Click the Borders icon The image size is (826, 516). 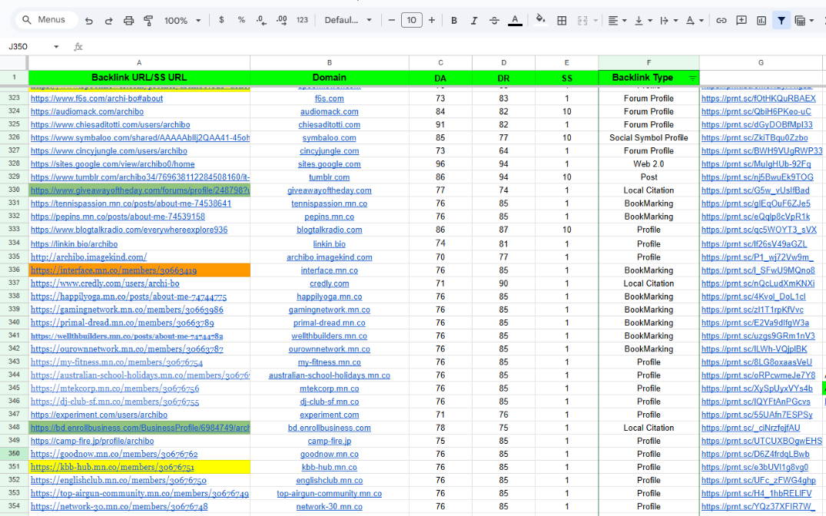coord(562,21)
